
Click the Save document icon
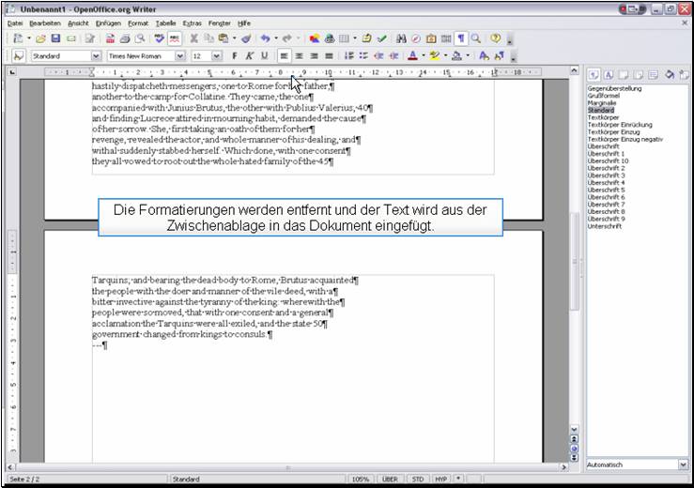(55, 38)
